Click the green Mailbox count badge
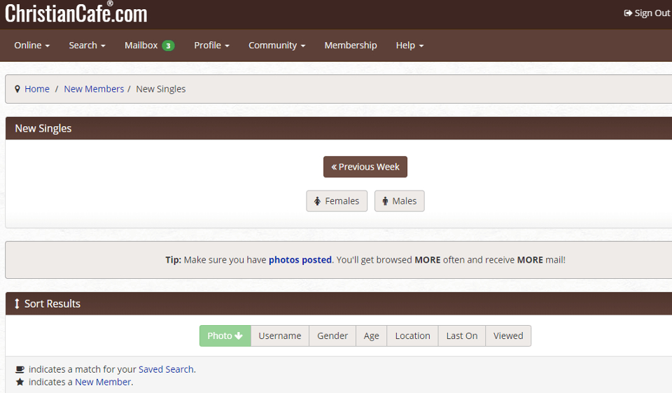This screenshot has width=672, height=393. [x=168, y=46]
